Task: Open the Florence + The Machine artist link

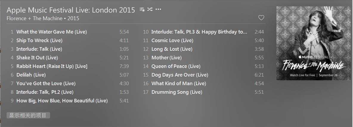Action: 34,18
